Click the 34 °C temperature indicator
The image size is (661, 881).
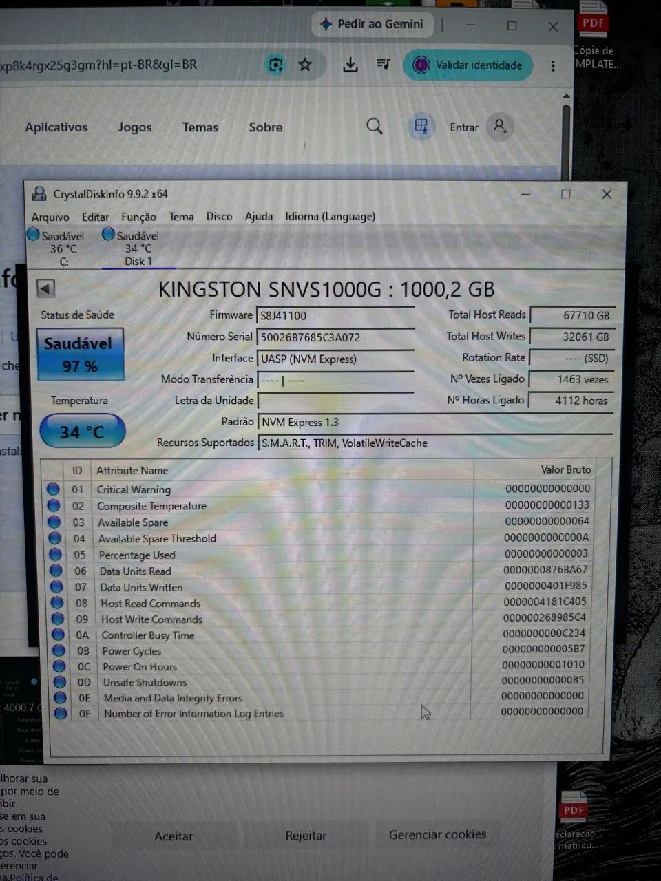tap(82, 432)
